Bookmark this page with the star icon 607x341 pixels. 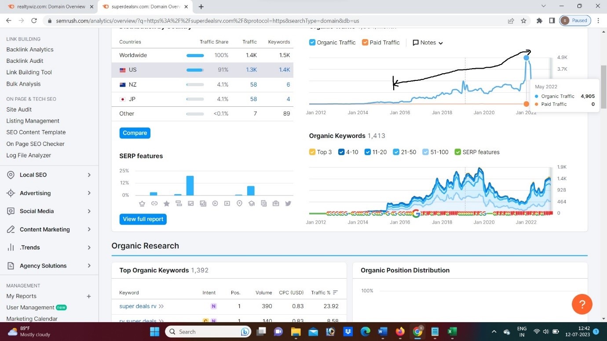[523, 21]
